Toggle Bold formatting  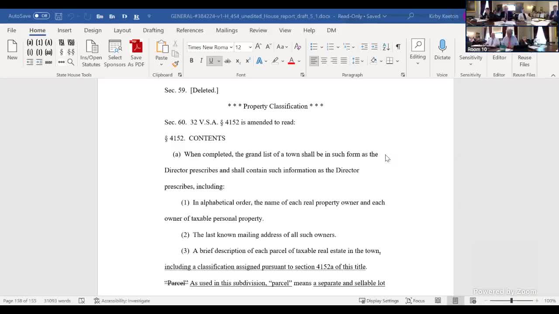pos(191,61)
